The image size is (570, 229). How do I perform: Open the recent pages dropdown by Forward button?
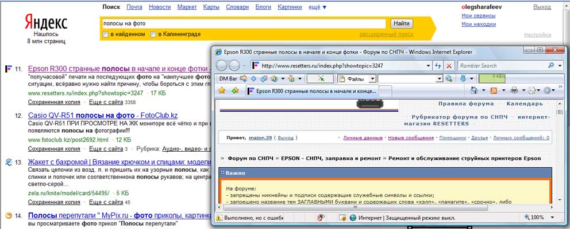click(245, 66)
